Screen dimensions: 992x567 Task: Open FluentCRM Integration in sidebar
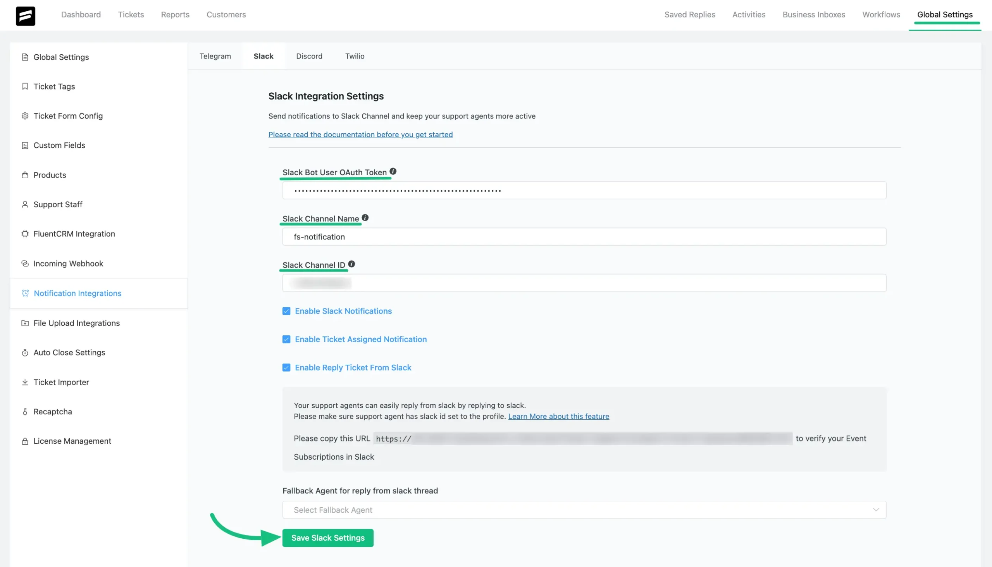tap(99, 234)
